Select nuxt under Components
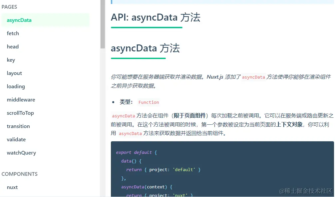335x197 pixels. click(x=12, y=187)
